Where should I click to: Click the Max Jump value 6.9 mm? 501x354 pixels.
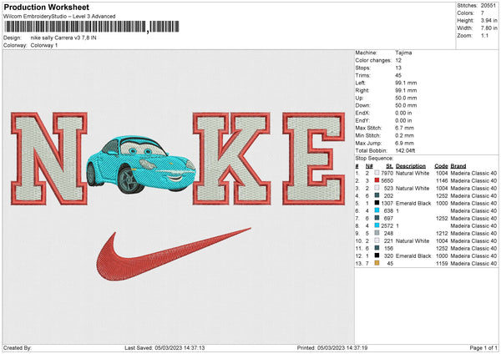pos(404,143)
